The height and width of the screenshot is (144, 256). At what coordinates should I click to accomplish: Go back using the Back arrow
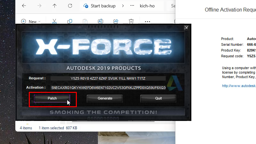(x=24, y=6)
